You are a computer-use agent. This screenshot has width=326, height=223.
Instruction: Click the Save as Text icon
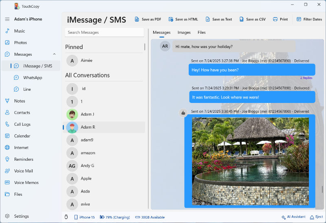[207, 19]
